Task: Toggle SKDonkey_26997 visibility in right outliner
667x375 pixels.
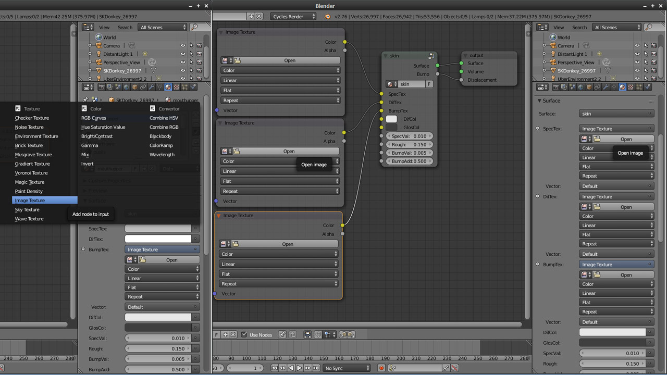Action: click(x=637, y=71)
